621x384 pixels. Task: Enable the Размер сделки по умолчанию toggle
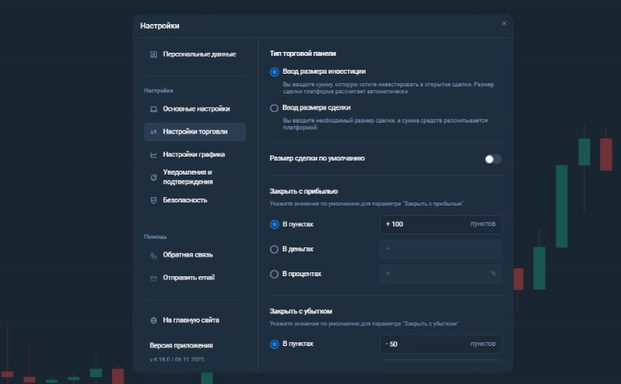coord(493,159)
